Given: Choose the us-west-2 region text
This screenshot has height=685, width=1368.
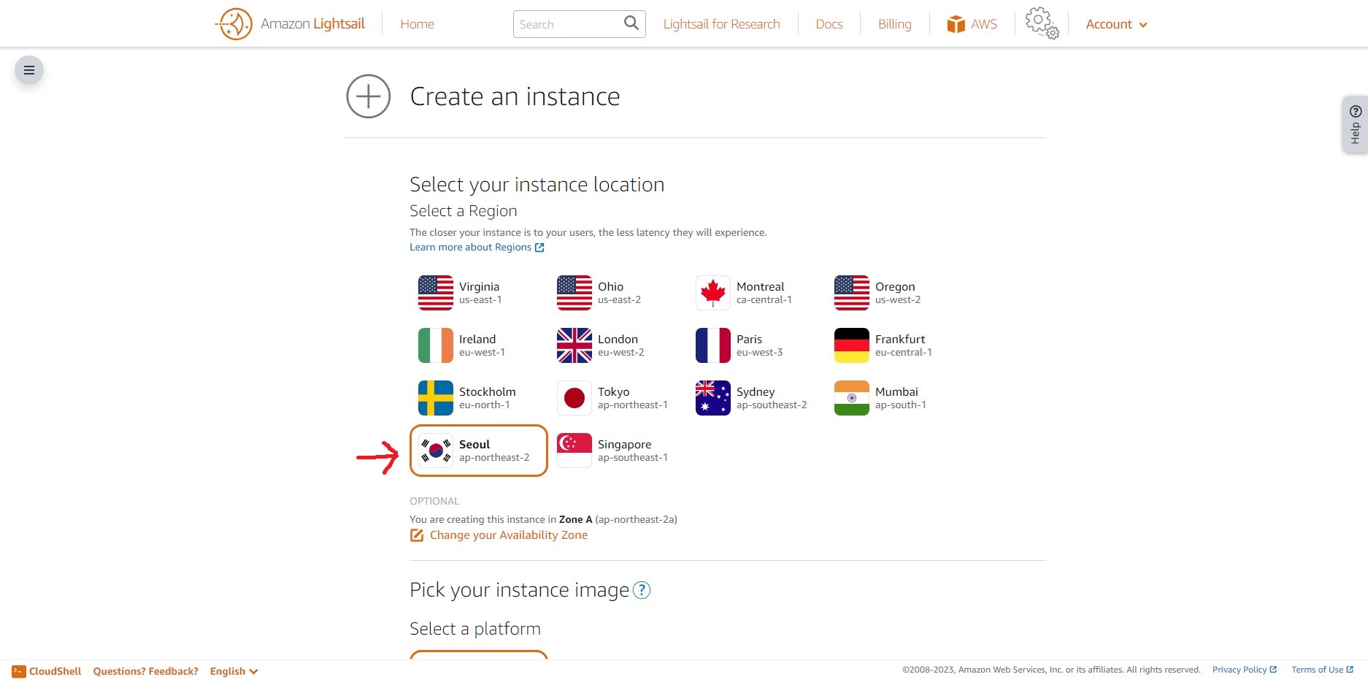Looking at the screenshot, I should [898, 300].
